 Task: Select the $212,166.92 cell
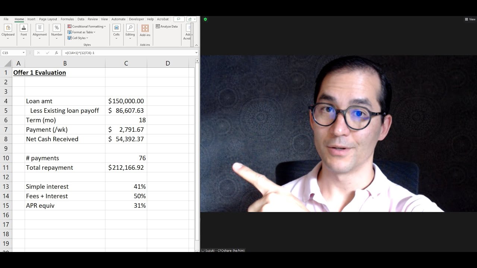click(x=126, y=167)
